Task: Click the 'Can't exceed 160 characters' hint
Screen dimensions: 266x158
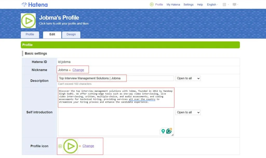Action: click(x=75, y=84)
